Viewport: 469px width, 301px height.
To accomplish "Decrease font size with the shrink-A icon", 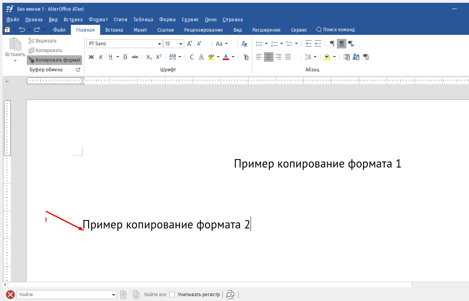I will click(x=199, y=44).
